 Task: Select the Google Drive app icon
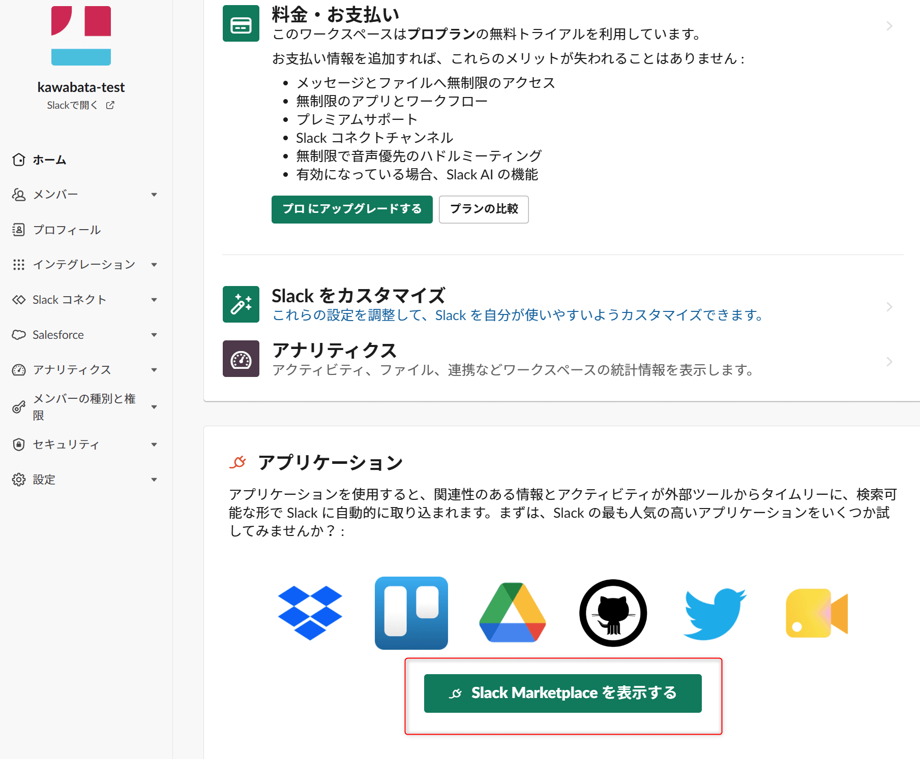coord(513,613)
